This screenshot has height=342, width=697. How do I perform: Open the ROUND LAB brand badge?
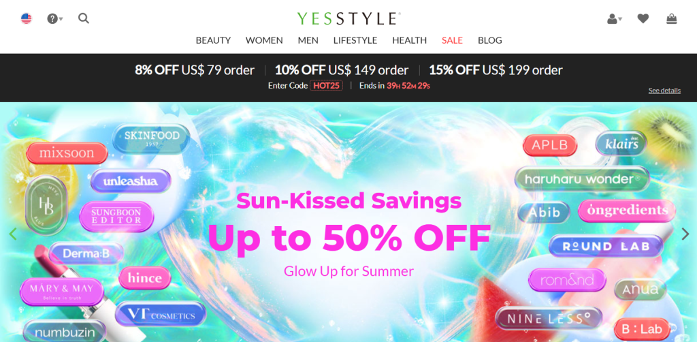click(606, 246)
